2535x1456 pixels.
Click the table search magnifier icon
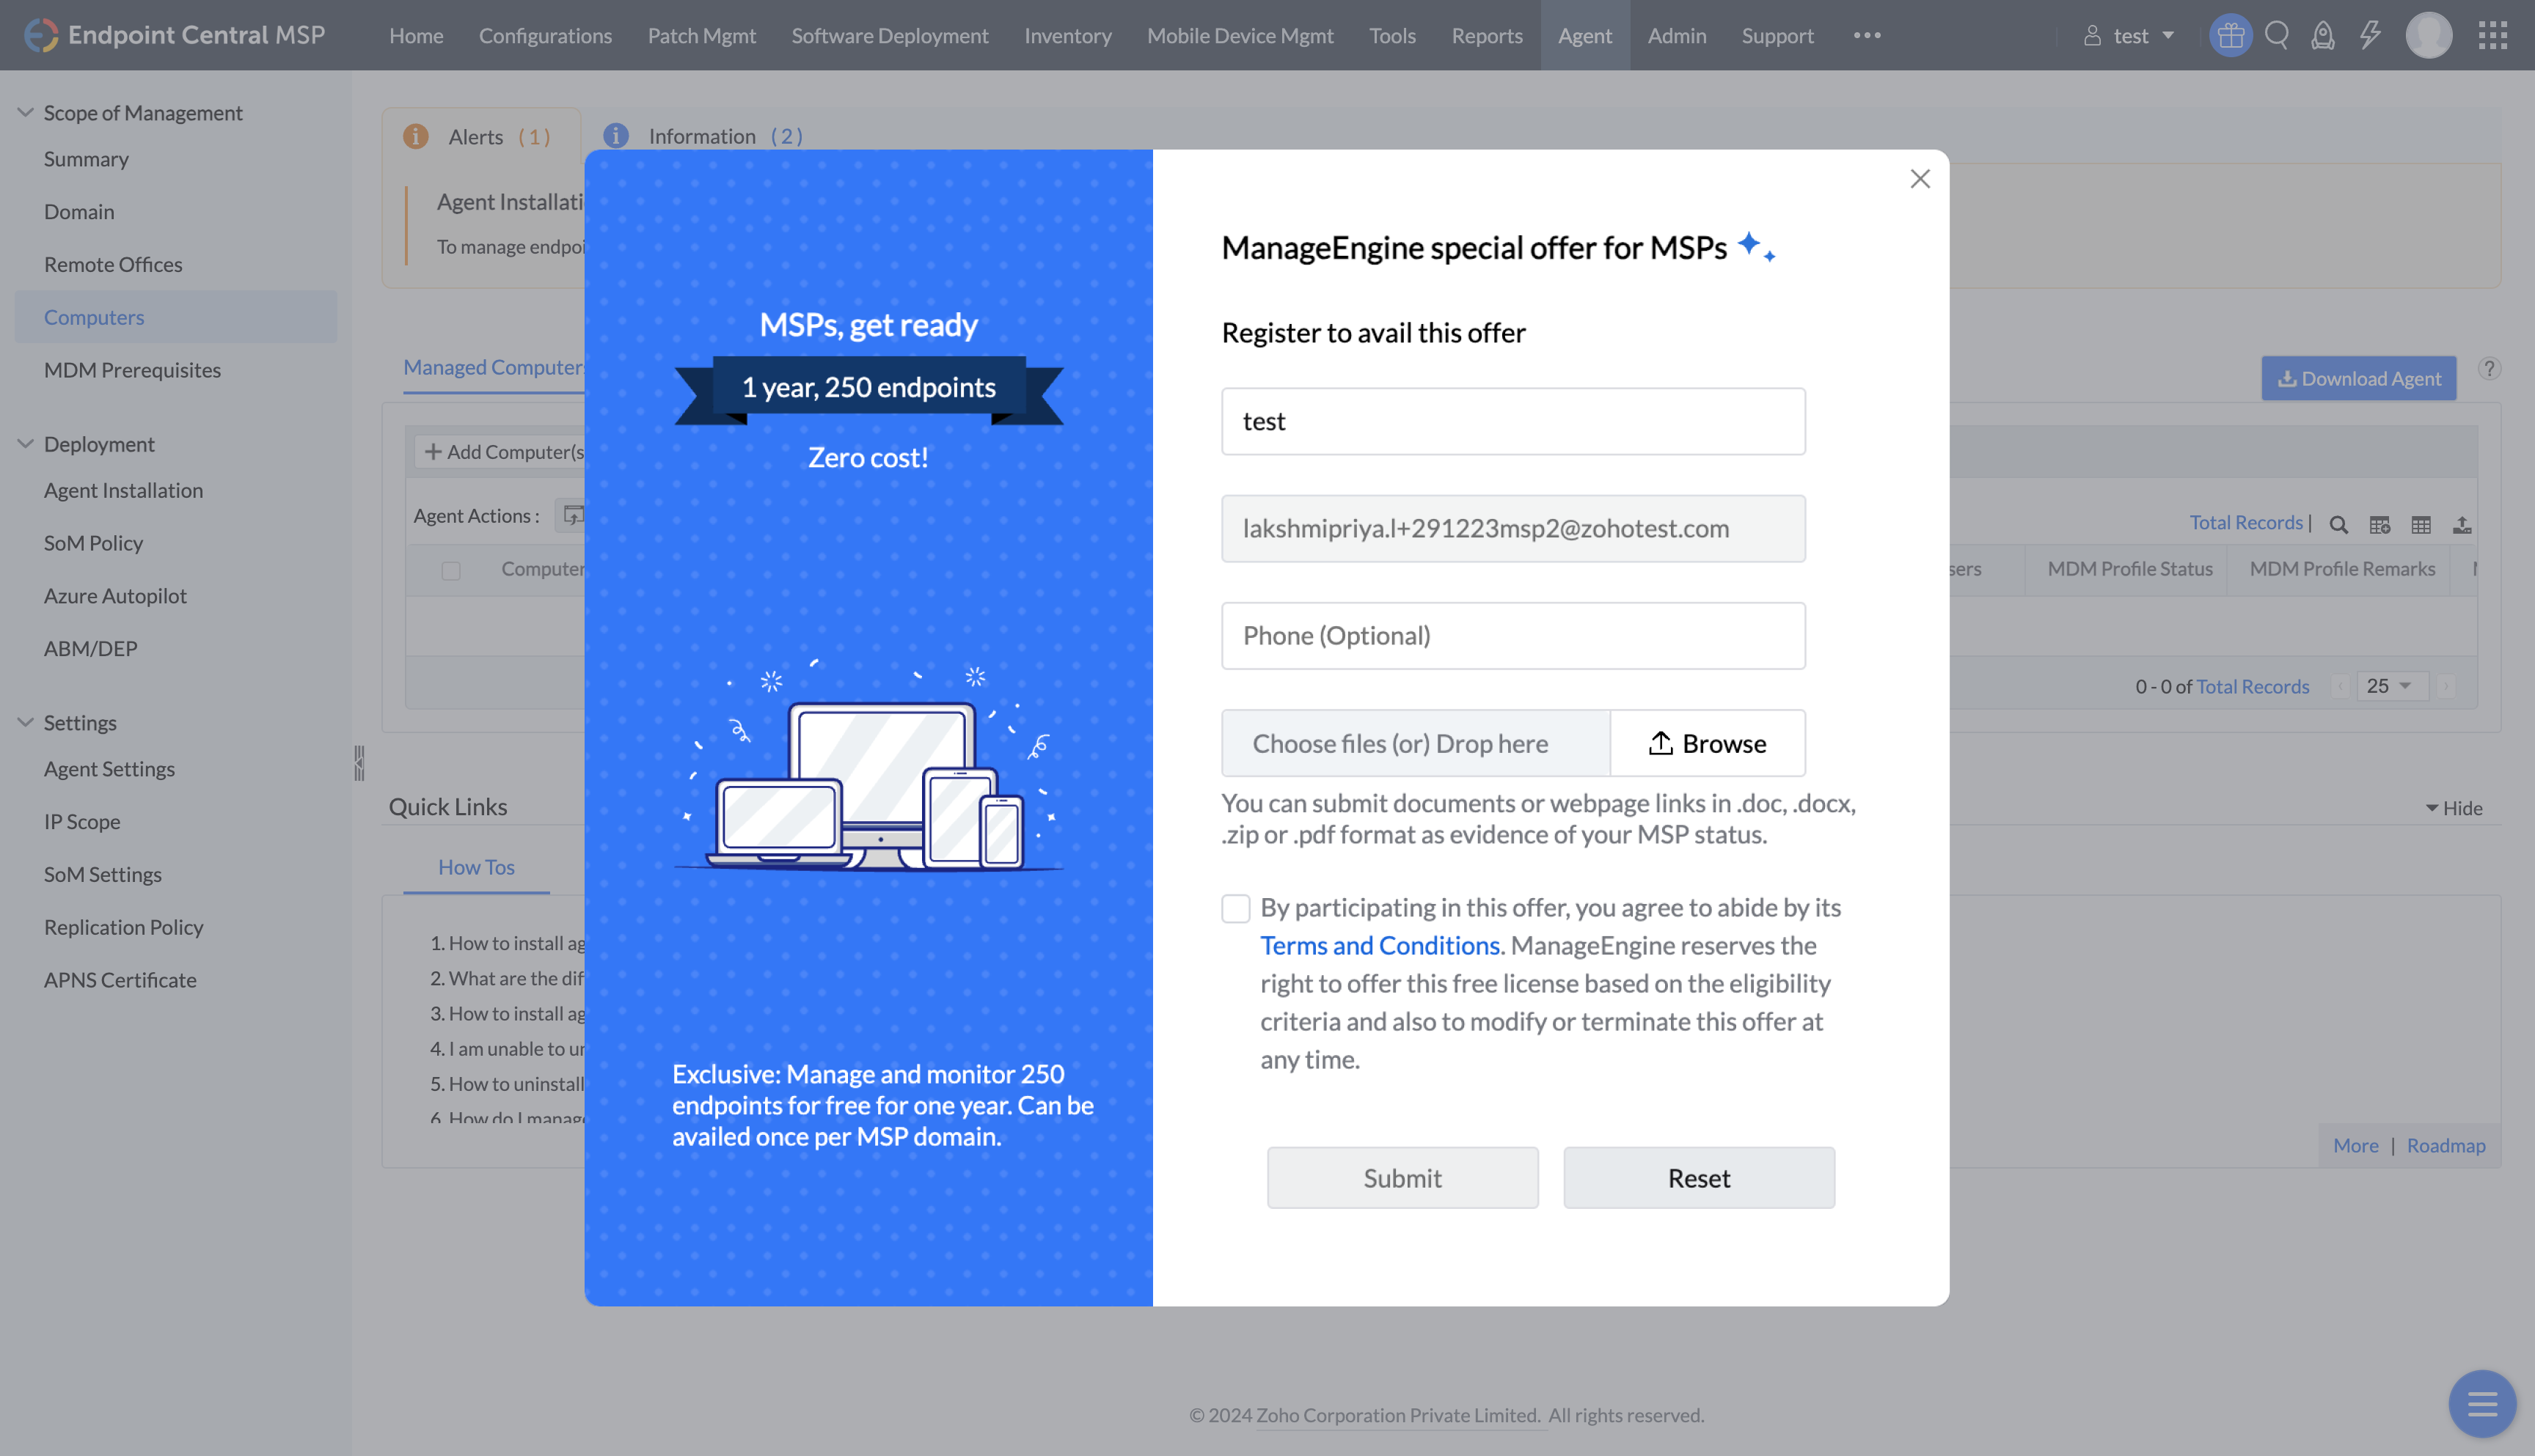(x=2339, y=525)
